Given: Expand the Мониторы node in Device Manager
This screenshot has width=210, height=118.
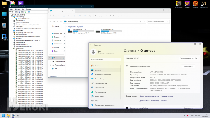Looking at the screenshot, I should 12,39.
